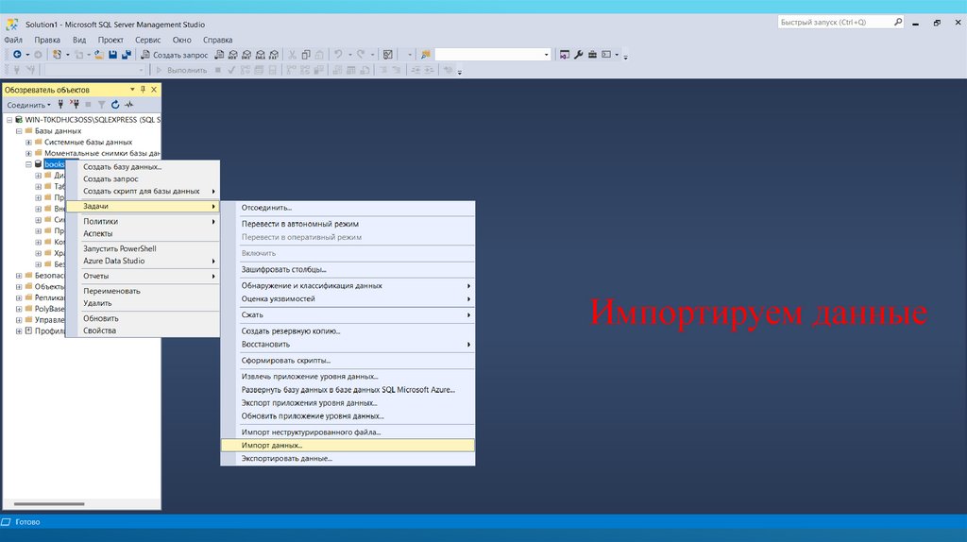Viewport: 967px width, 542px height.
Task: Click the database engine query icon
Action: (x=219, y=54)
